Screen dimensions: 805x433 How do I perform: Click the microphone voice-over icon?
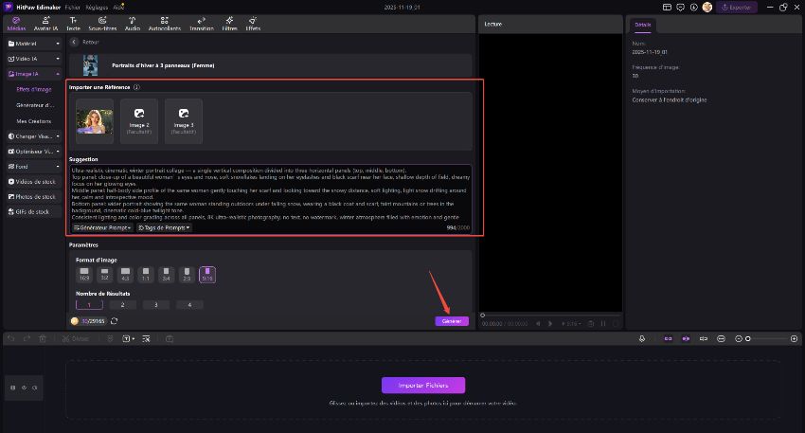pyautogui.click(x=642, y=338)
